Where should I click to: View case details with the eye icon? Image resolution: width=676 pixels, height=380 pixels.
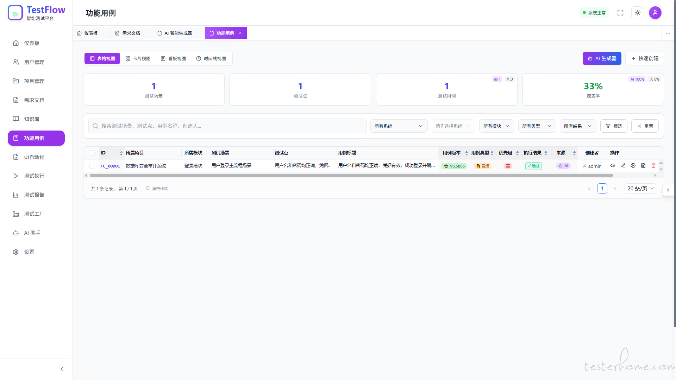613,166
